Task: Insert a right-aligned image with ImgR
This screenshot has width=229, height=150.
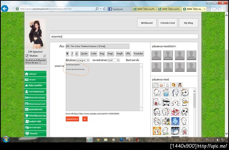Action: 119,53
